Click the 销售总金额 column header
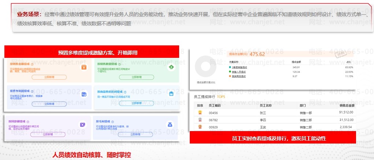Screen dimensions: 374x160 (346, 105)
